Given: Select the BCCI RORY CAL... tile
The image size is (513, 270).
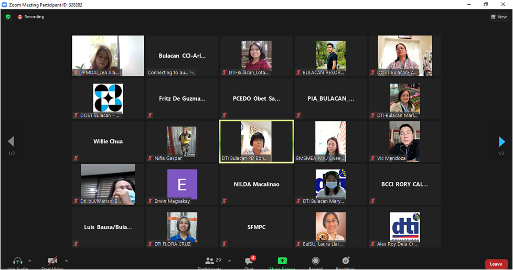Looking at the screenshot, I should click(x=405, y=185).
